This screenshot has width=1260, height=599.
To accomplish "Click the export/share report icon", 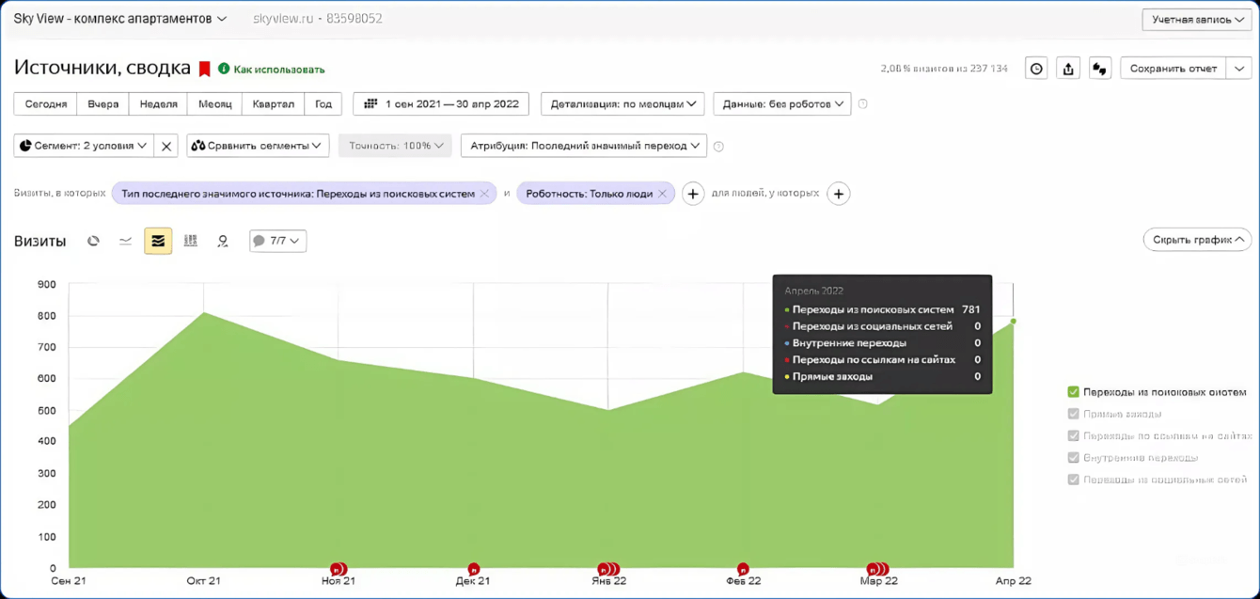I will 1068,69.
